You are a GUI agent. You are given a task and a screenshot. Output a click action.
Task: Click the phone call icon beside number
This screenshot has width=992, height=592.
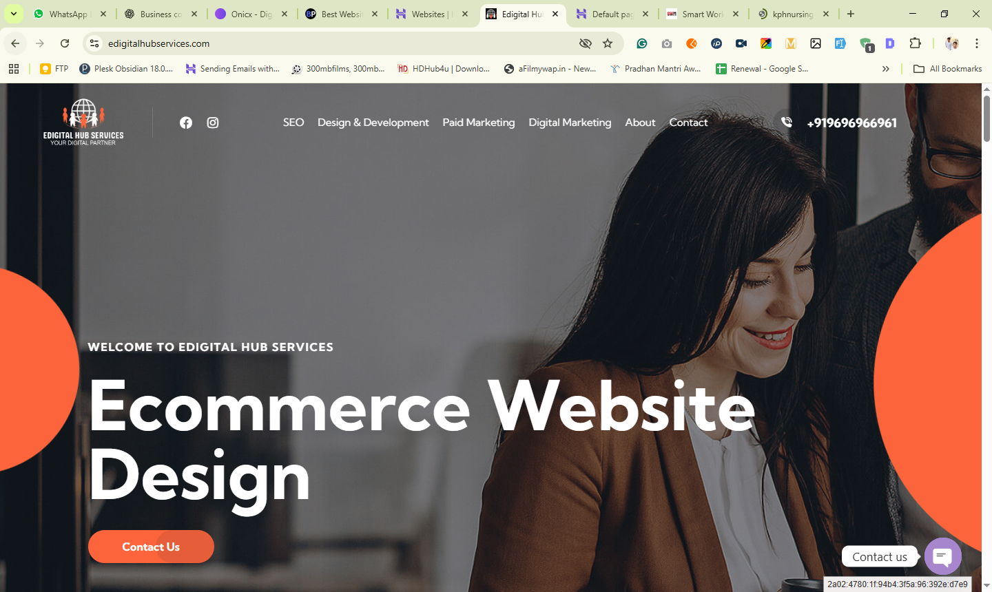click(x=787, y=123)
